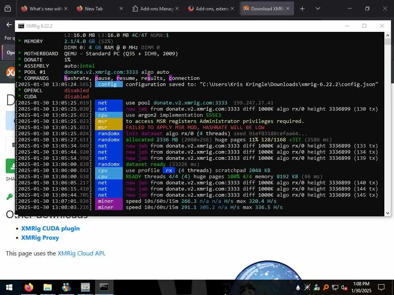Image resolution: width=394 pixels, height=295 pixels.
Task: Open the XMRig CUDA plugin link
Action: (x=50, y=229)
